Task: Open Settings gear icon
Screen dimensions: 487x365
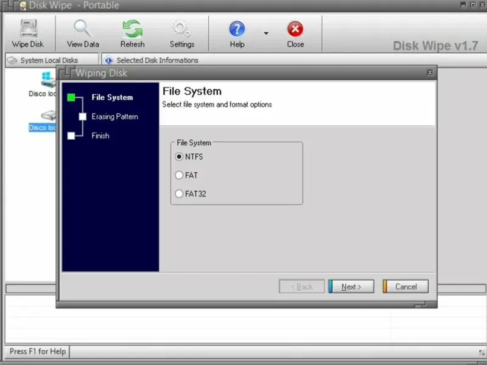Action: click(x=181, y=29)
